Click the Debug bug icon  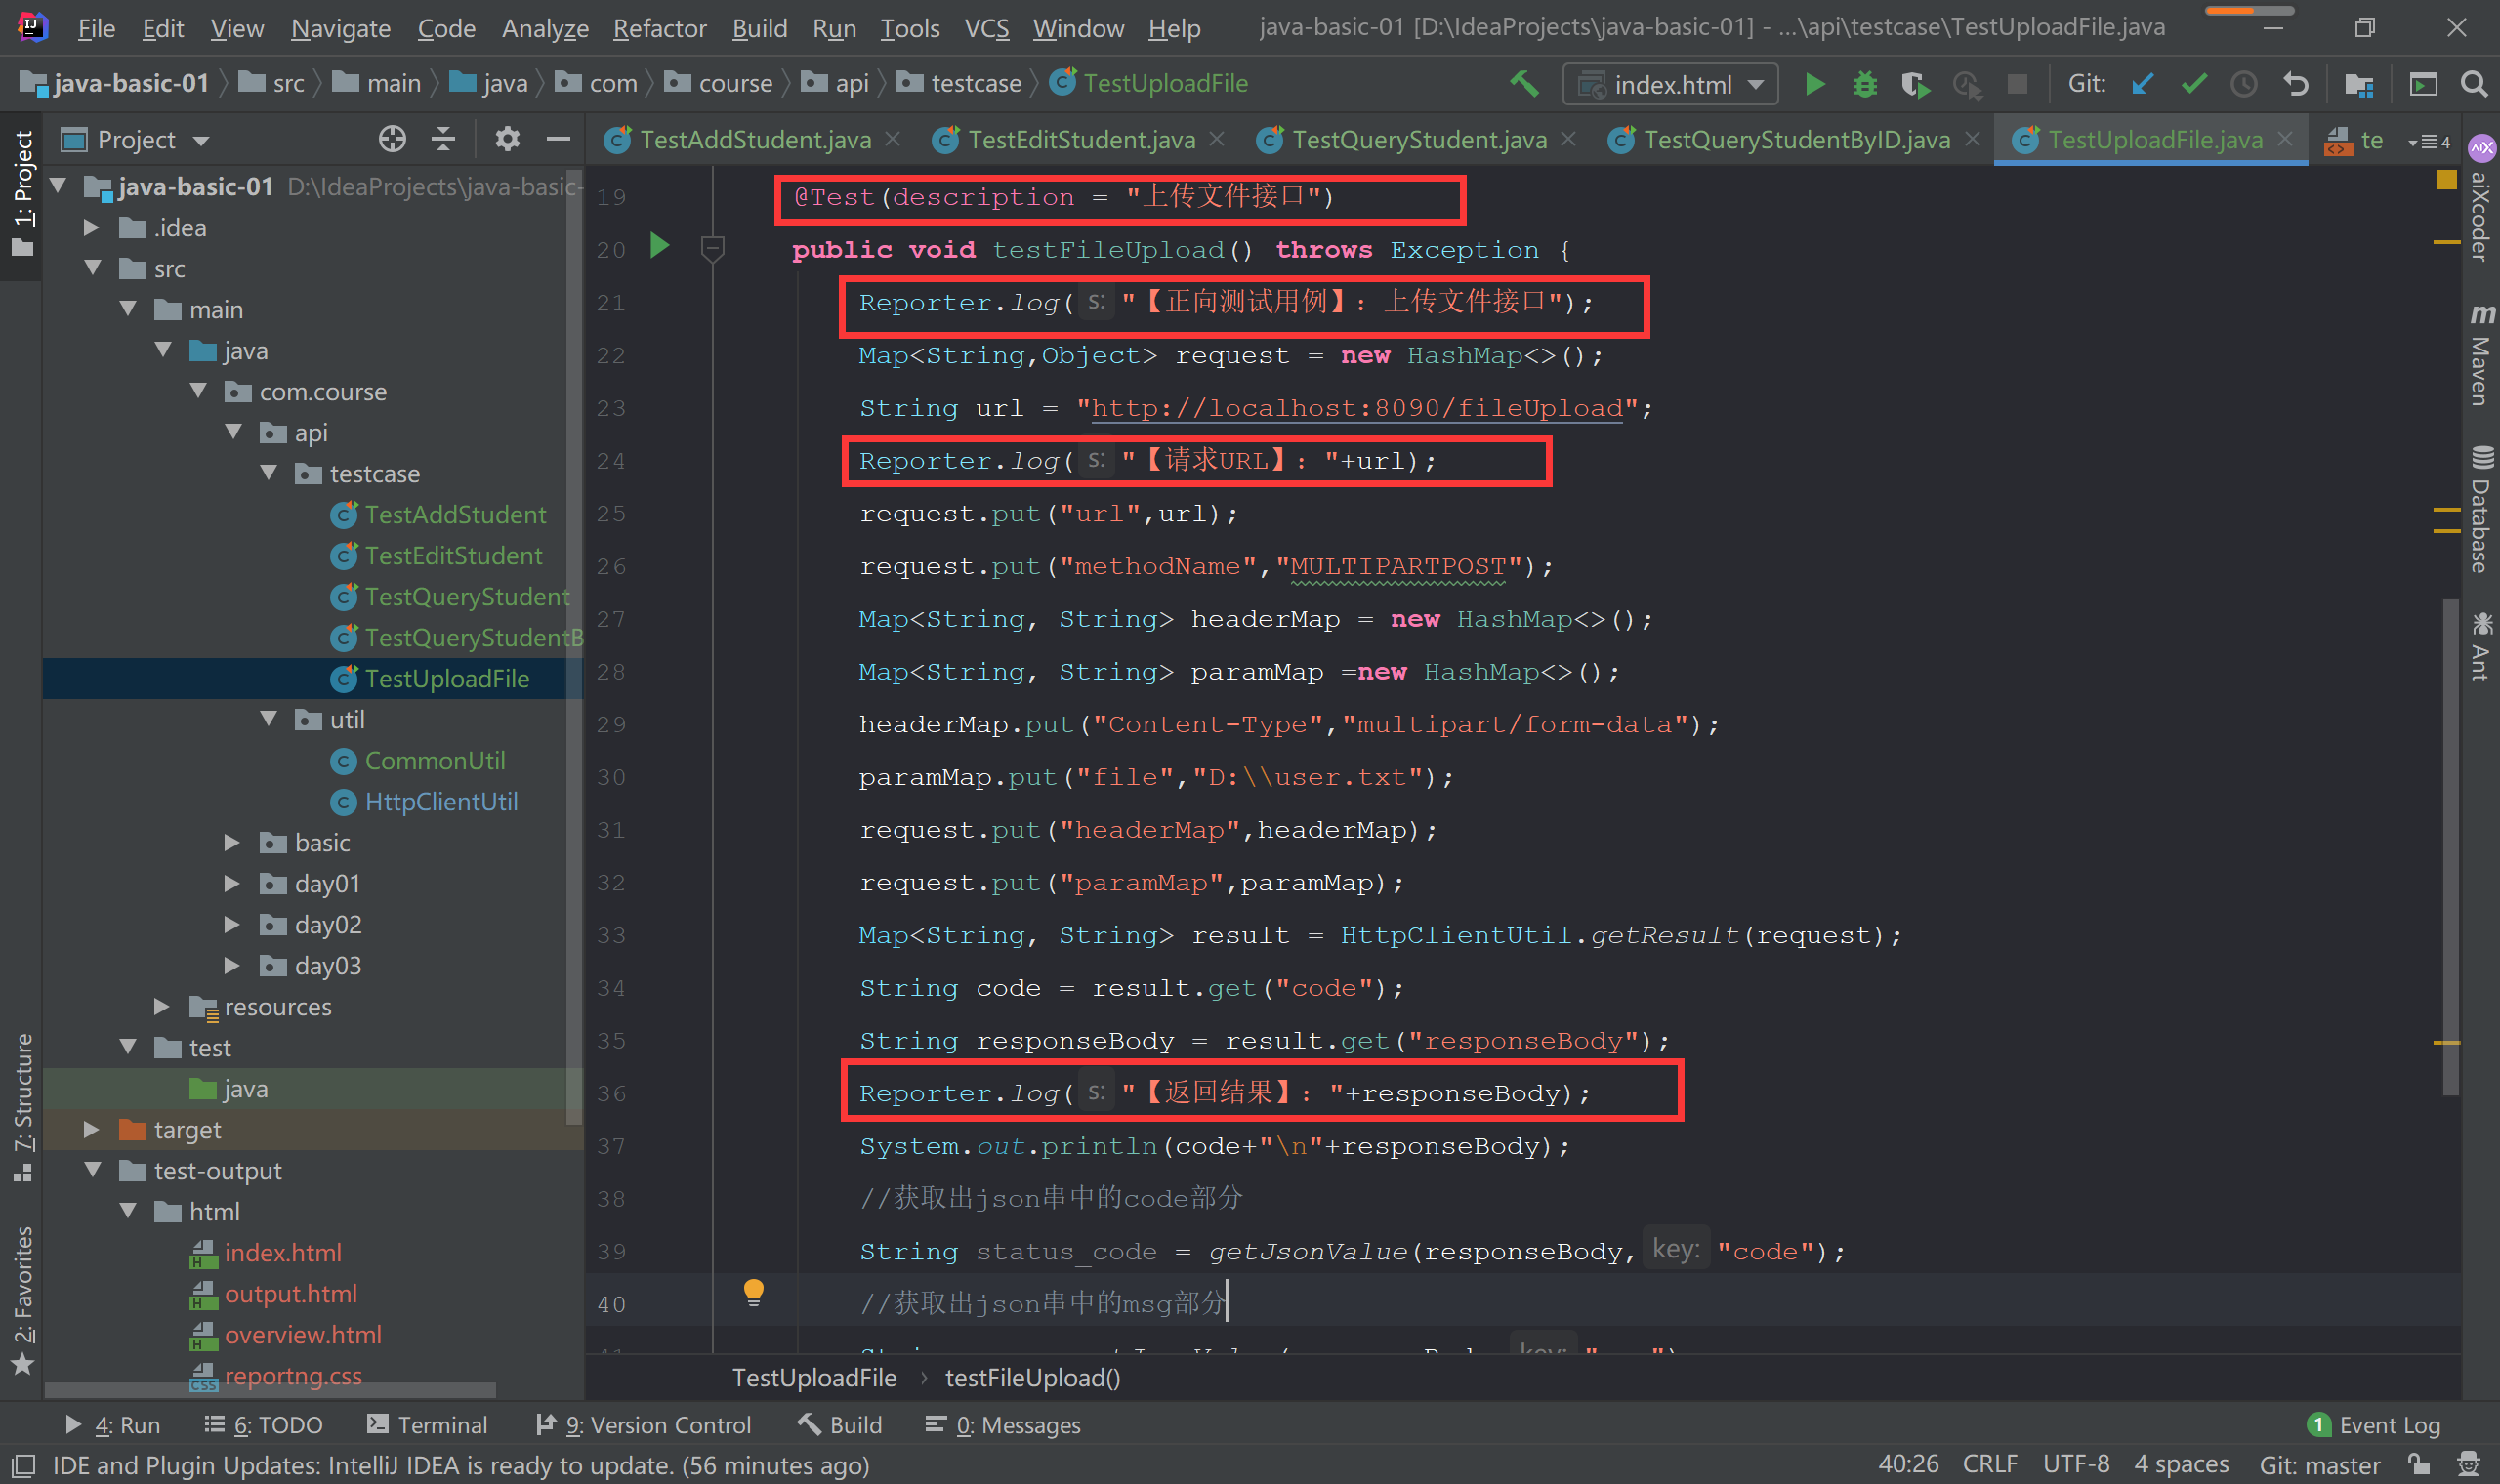[x=1865, y=84]
